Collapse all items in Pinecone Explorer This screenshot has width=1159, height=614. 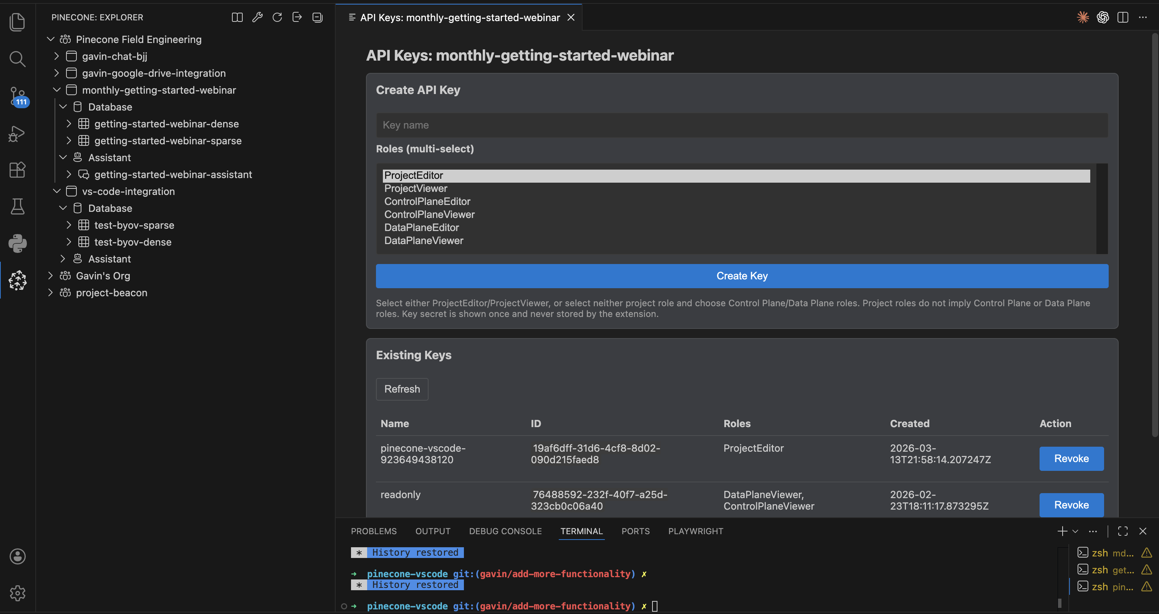317,17
